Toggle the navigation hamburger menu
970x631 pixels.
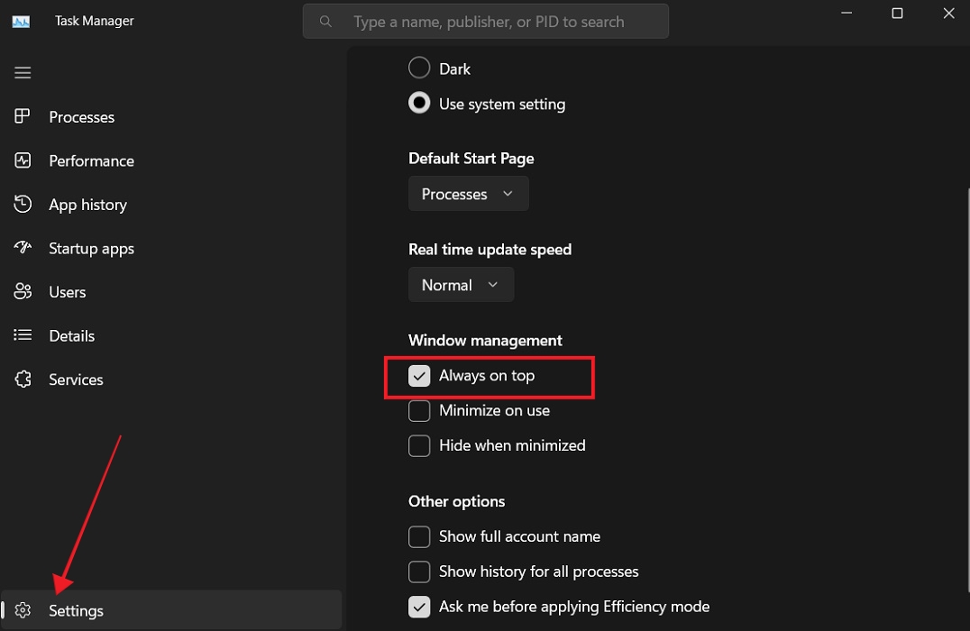[x=23, y=72]
